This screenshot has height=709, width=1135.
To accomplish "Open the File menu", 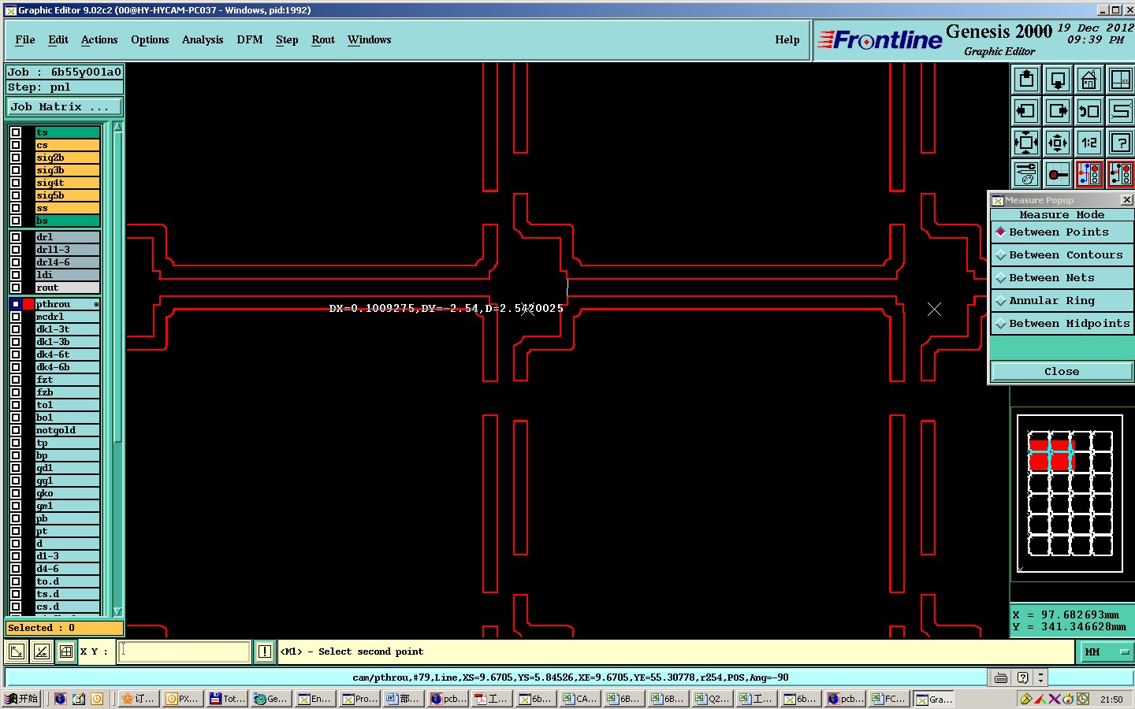I will pos(25,40).
